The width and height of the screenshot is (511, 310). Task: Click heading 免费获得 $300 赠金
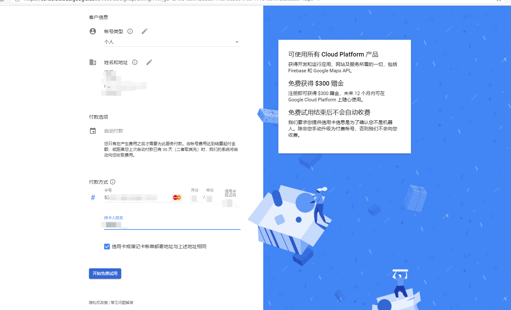coord(316,83)
